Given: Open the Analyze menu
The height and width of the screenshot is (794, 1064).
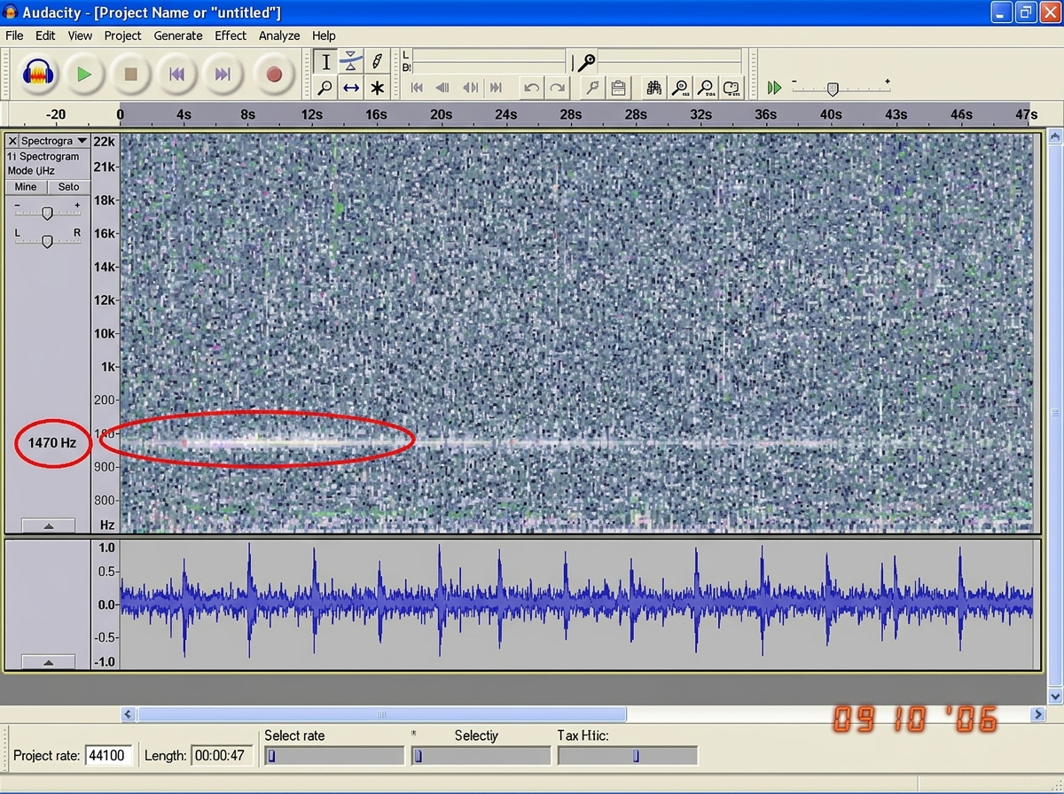Looking at the screenshot, I should [x=279, y=35].
